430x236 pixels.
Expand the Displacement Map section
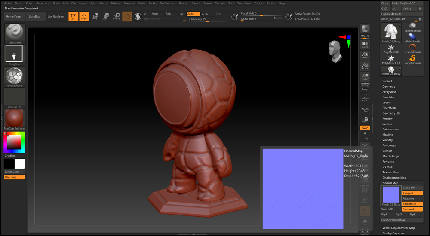(394, 178)
